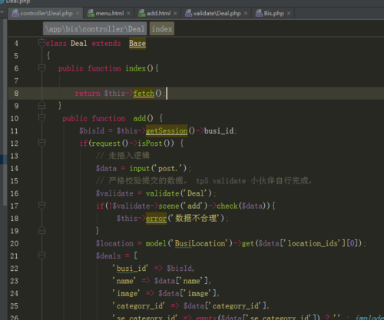Viewport: 384px width, 320px height.
Task: Collapse the class Deal fold marker
Action: coord(41,43)
